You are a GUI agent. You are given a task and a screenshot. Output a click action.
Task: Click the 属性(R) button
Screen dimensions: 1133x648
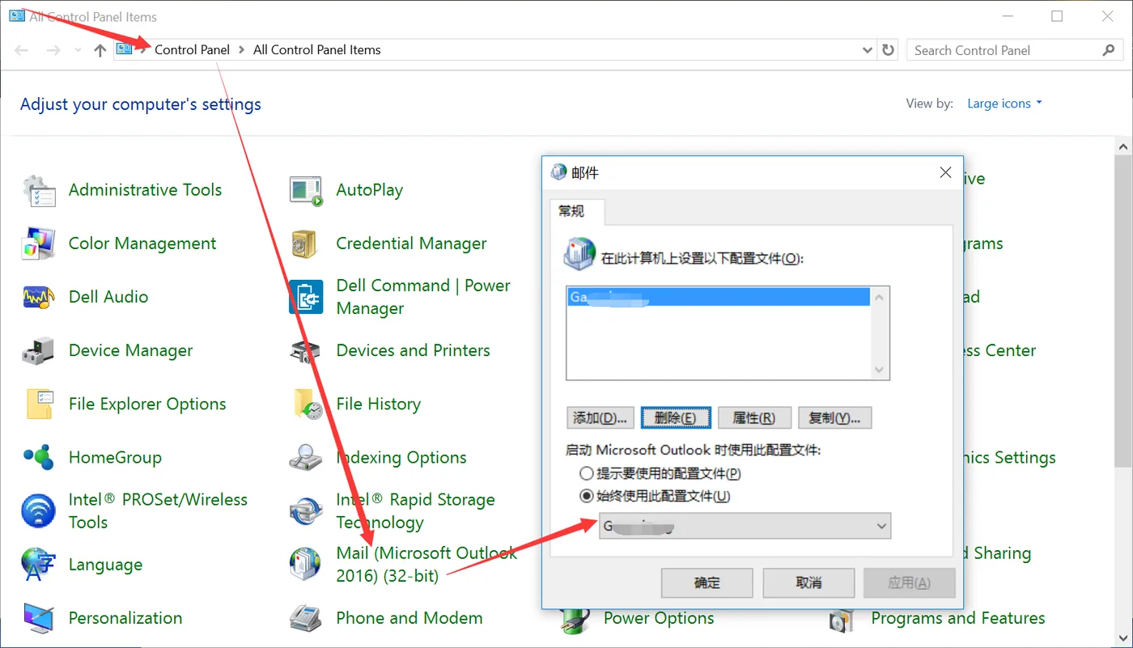(x=753, y=418)
